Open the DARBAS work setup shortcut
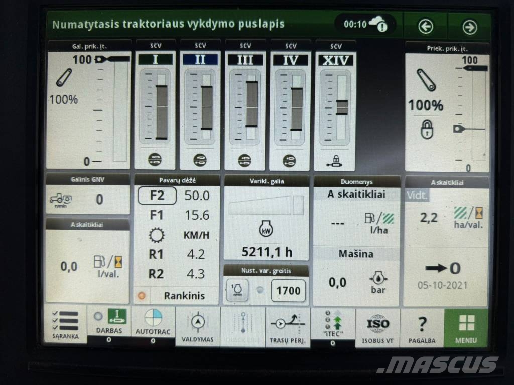This screenshot has width=514, height=385. pos(109,321)
